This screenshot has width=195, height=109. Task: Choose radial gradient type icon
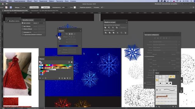pyautogui.click(x=72, y=34)
